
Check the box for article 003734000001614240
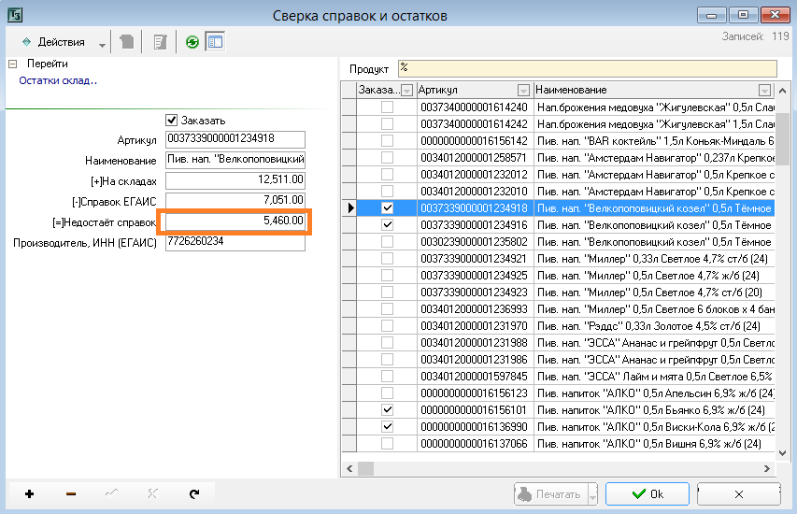click(x=388, y=107)
